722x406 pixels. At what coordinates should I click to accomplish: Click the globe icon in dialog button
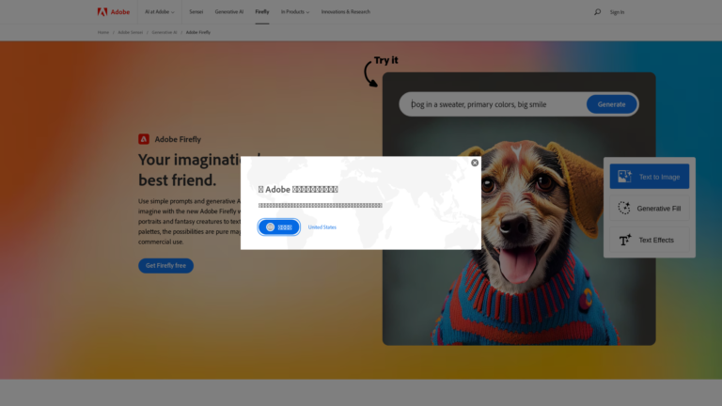click(271, 226)
